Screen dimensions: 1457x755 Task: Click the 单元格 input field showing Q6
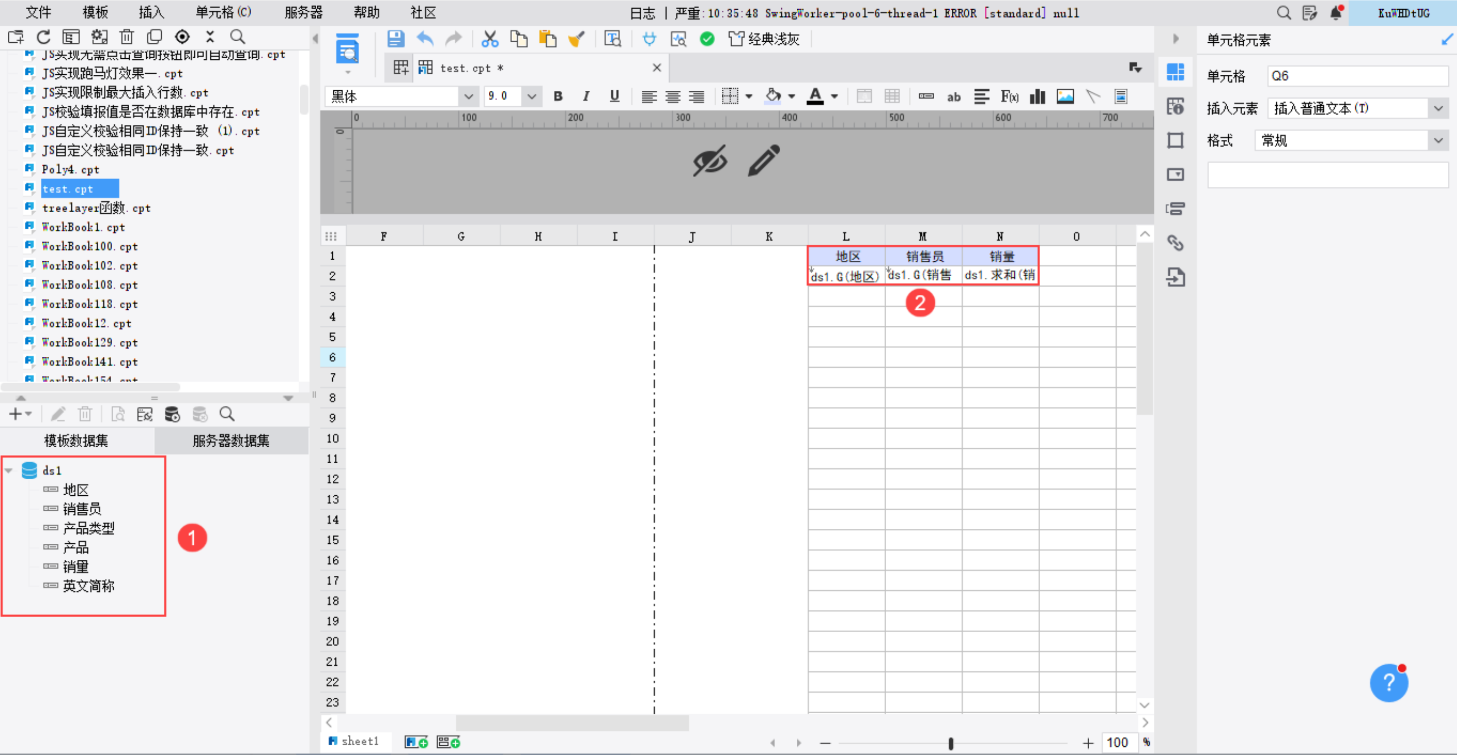1356,76
